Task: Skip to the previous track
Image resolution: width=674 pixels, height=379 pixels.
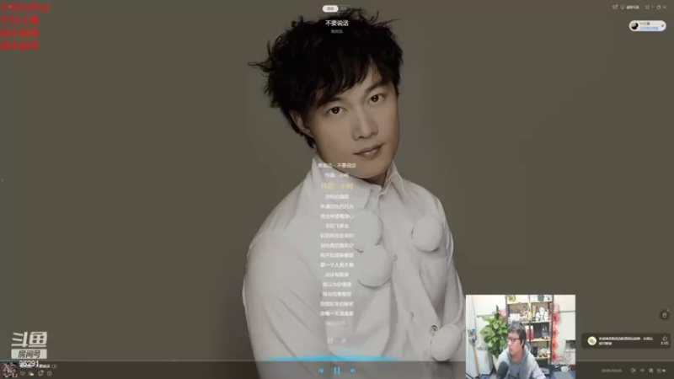Action: tap(321, 371)
